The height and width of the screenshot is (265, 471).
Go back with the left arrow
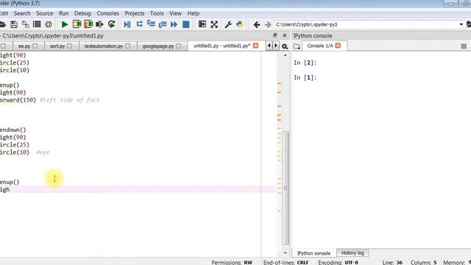257,24
